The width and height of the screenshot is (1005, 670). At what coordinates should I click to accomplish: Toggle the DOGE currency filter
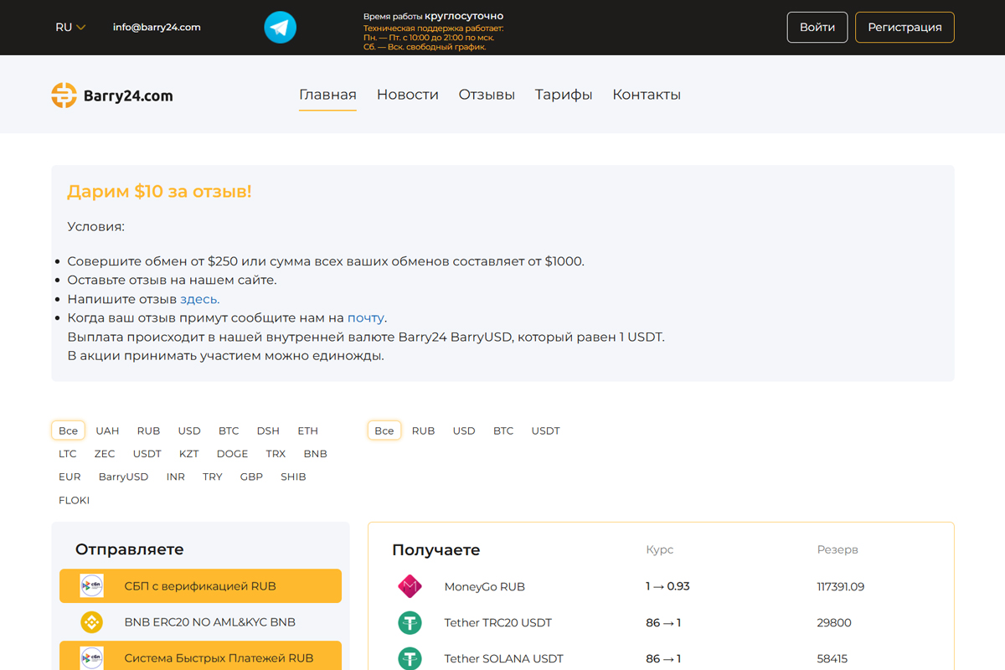pos(232,453)
